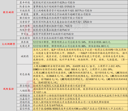Select the 风险监控 category cell

8,80
